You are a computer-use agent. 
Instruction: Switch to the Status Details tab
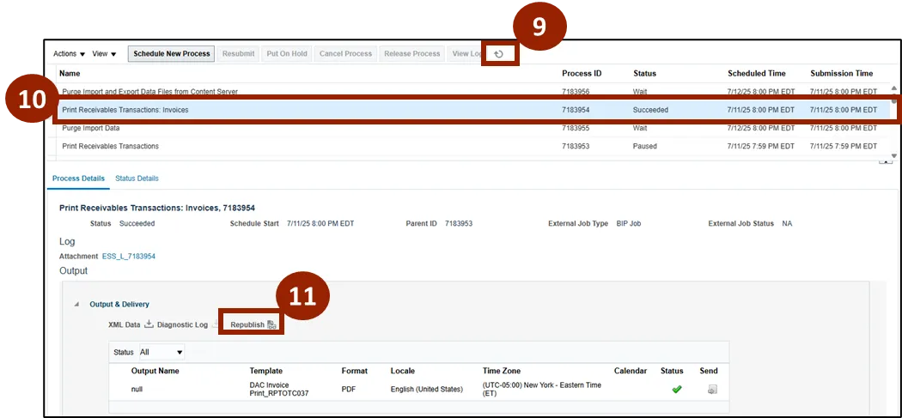(137, 179)
